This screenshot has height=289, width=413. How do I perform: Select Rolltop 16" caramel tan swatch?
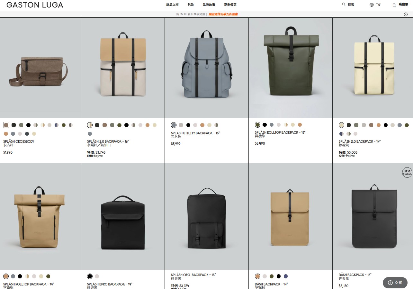[x=300, y=125]
